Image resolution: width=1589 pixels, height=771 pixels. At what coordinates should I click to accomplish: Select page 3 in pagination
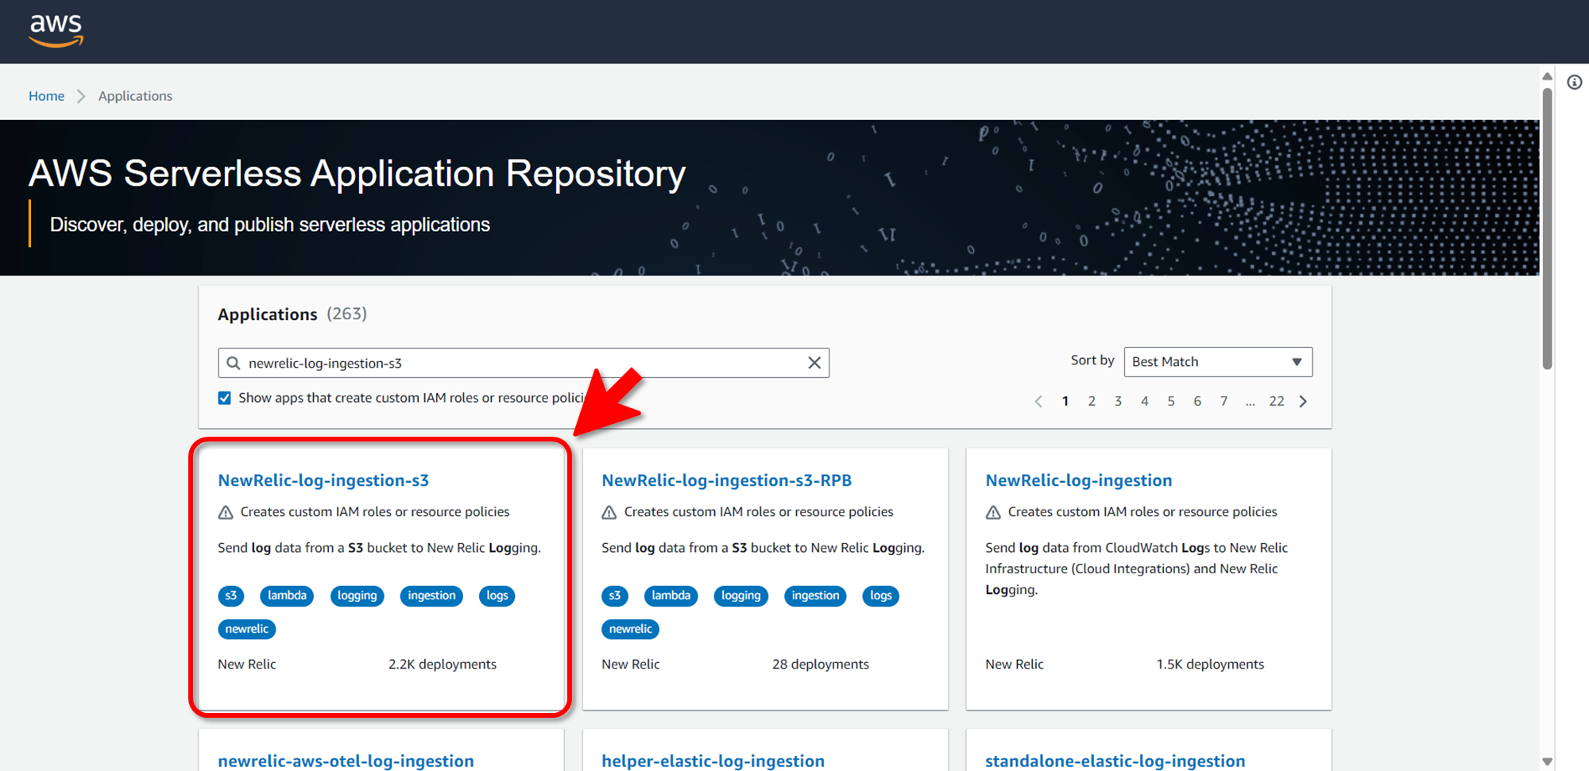(x=1118, y=401)
